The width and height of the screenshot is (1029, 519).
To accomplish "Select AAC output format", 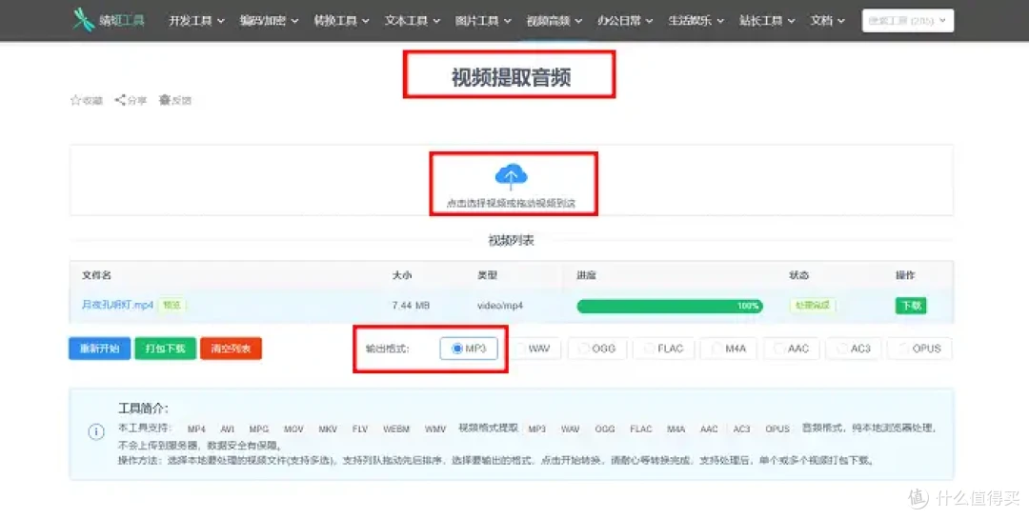I will [x=792, y=349].
